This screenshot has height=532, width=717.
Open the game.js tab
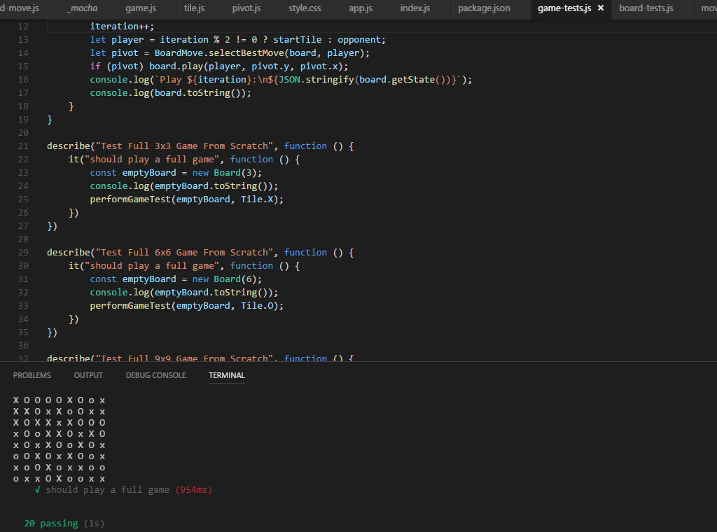(x=141, y=8)
